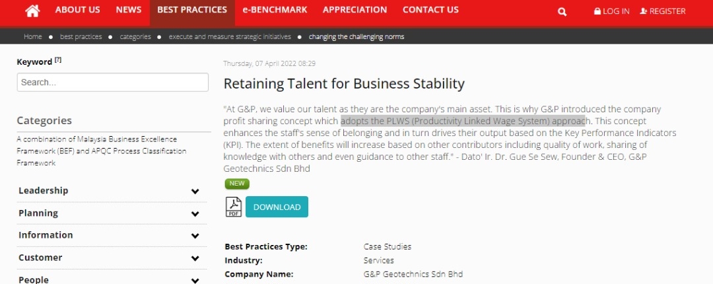
Task: Click the Keyword search input field
Action: 112,83
